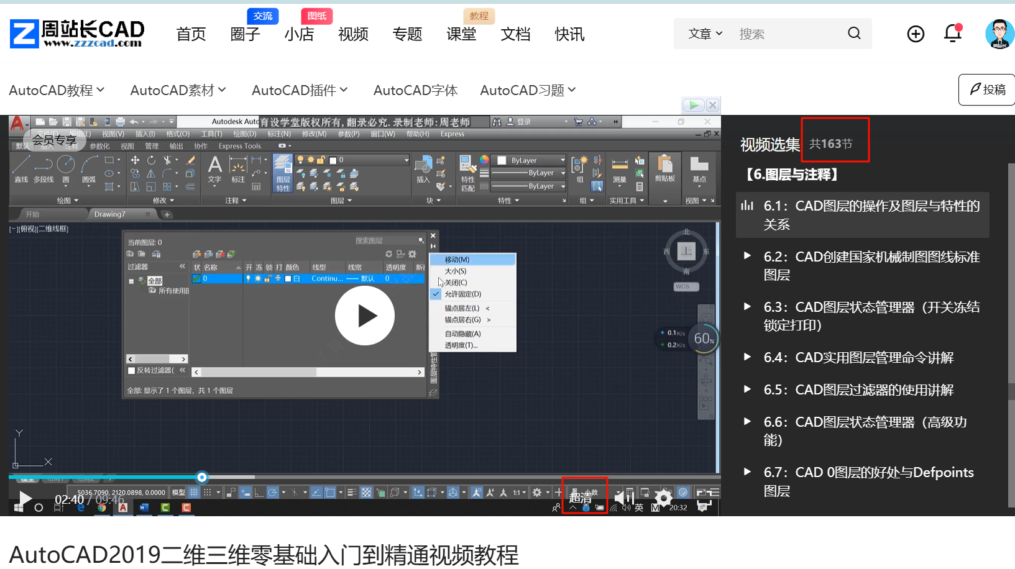Open the AutoCAD字体 fonts link
The height and width of the screenshot is (569, 1015).
point(415,90)
